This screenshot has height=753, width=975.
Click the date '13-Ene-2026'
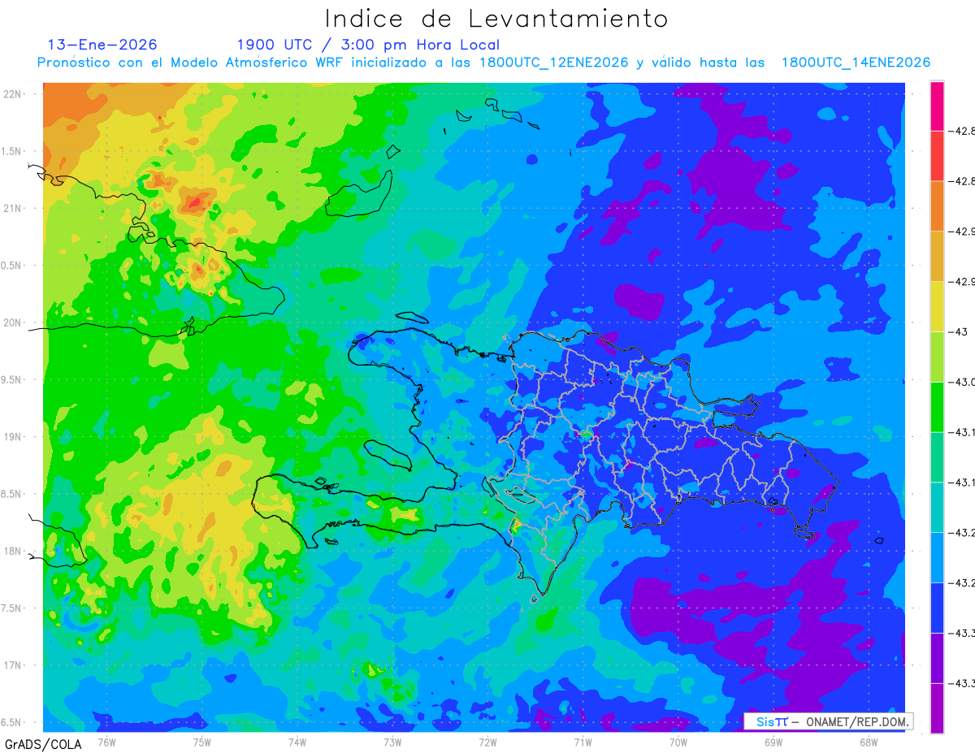(x=102, y=45)
